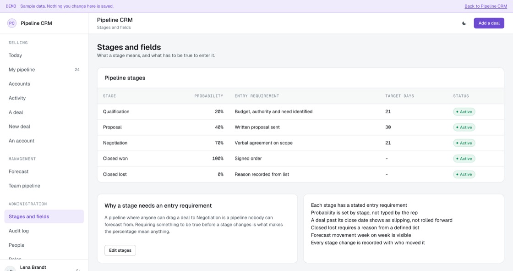Viewport: 513px width, 271px height.
Task: Click the Active badge in the Qualification row
Action: coord(464,112)
